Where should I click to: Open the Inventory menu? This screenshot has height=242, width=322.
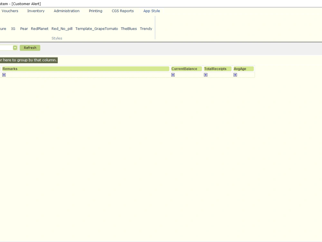pos(36,11)
